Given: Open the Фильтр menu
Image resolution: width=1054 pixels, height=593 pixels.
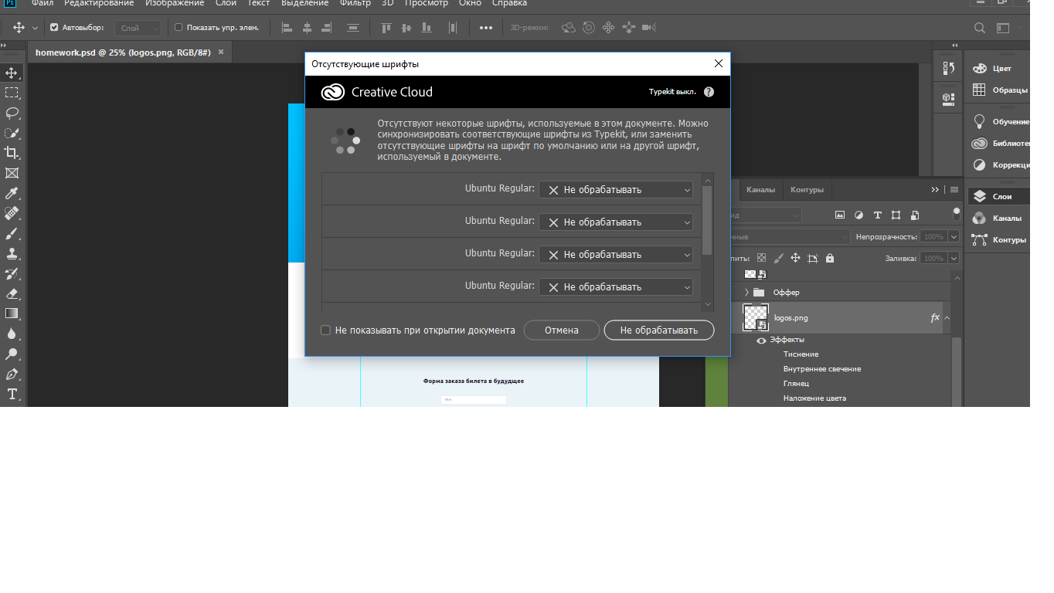Looking at the screenshot, I should tap(355, 4).
